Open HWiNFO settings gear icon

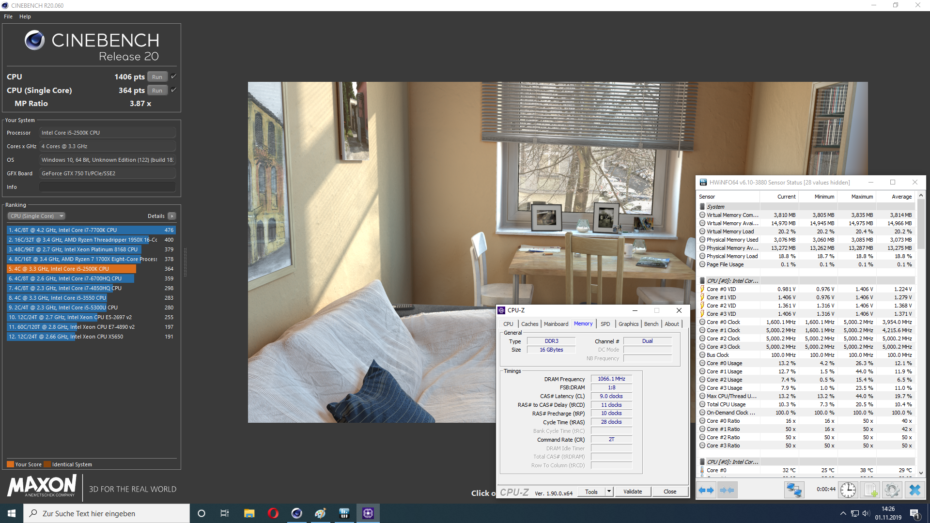(x=892, y=490)
